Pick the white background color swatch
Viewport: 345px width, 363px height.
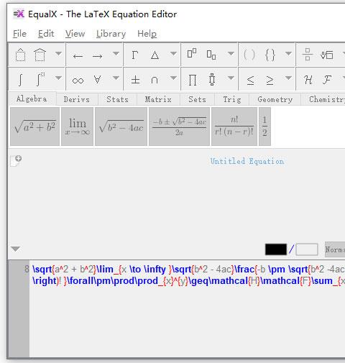[x=307, y=249]
